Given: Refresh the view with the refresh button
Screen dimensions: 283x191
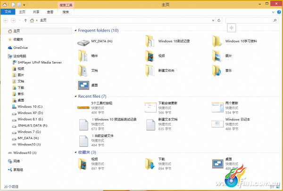Looking at the screenshot, I should point(219,20).
